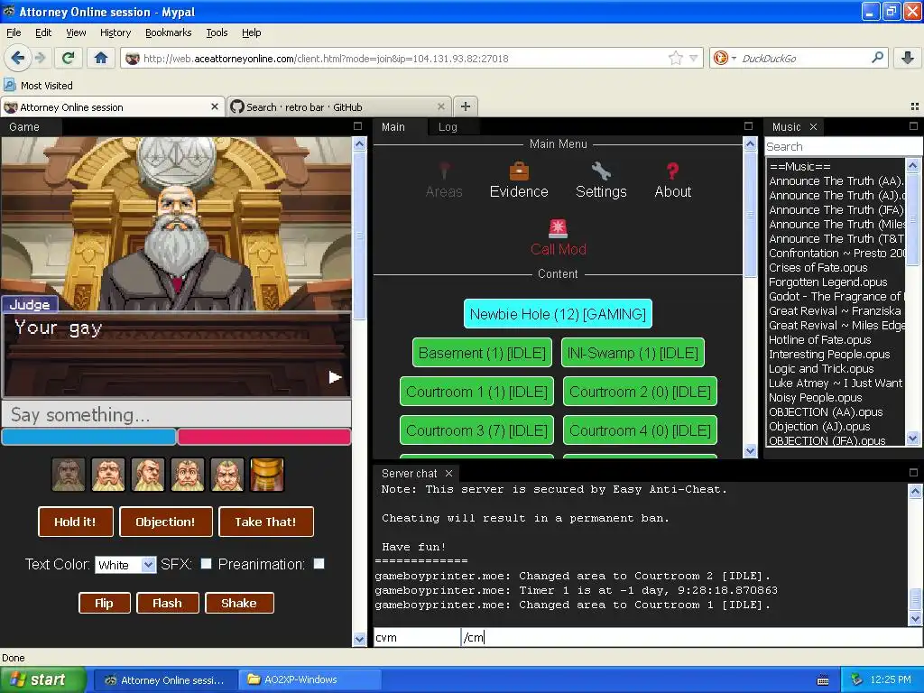Click the Say something message field

177,414
